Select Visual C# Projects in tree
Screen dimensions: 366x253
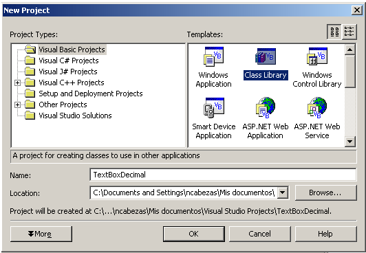coord(69,60)
